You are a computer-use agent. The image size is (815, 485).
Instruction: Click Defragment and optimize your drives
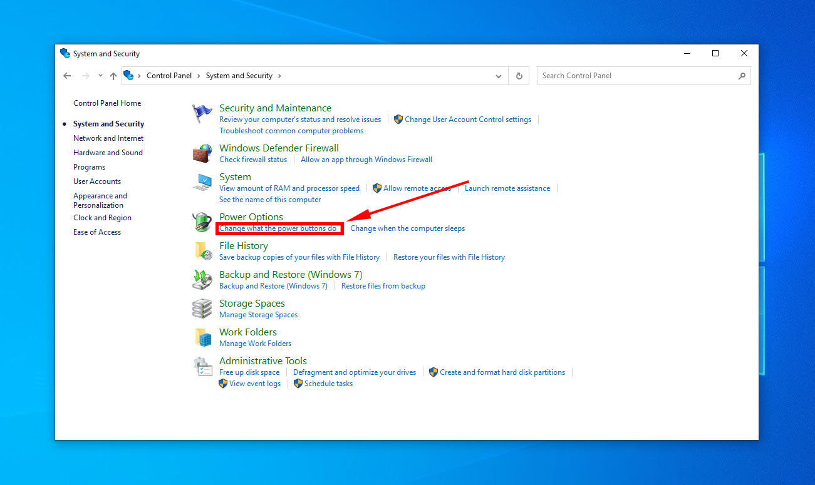[355, 372]
